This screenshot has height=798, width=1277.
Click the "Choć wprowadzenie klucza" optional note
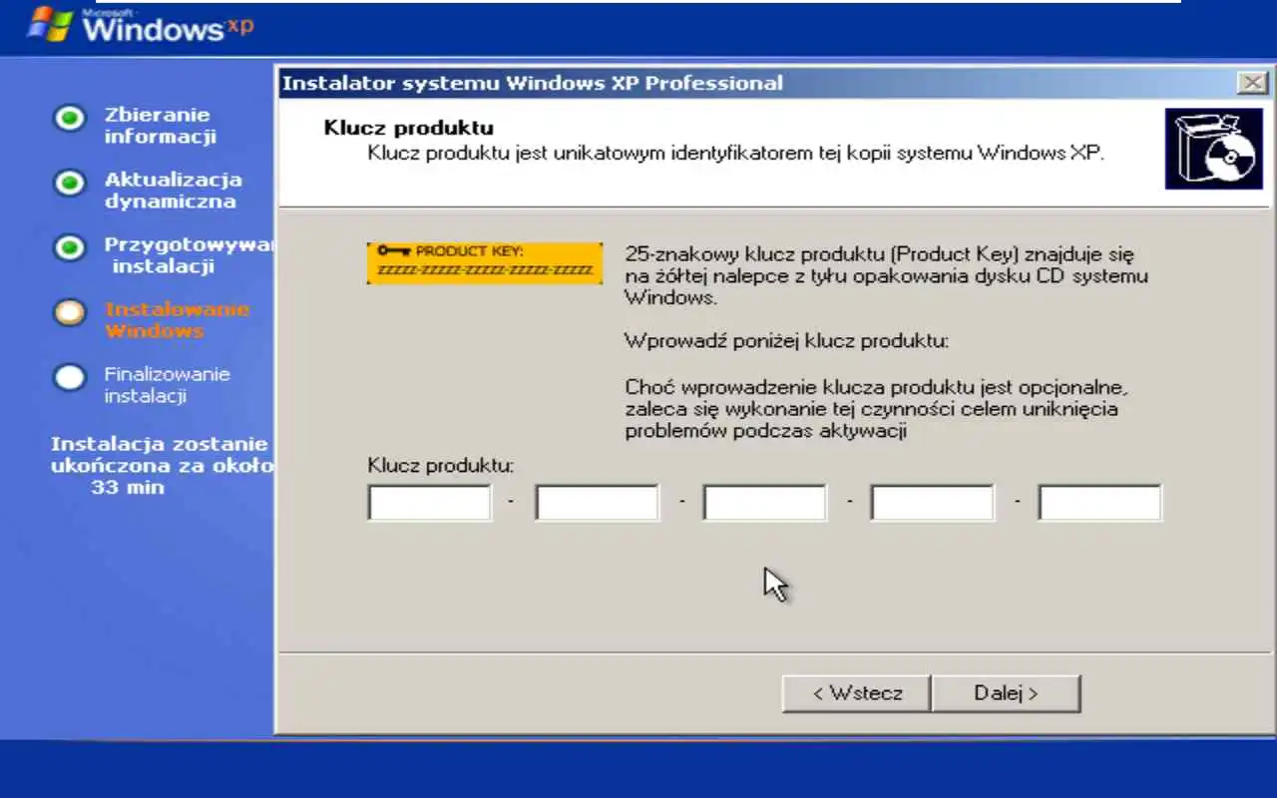[x=877, y=409]
